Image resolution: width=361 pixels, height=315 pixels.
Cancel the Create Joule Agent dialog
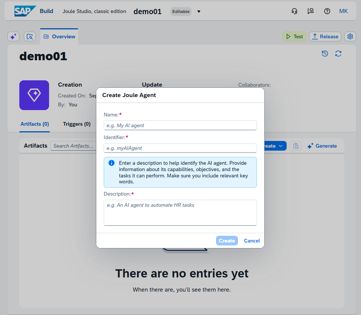pos(252,241)
